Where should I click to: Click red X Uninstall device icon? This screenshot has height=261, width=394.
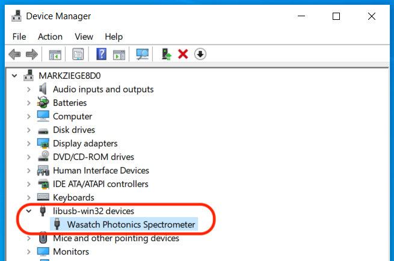pos(183,55)
